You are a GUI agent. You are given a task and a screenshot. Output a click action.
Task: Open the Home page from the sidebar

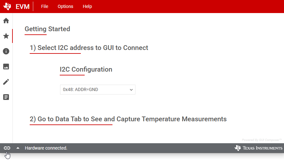tap(6, 21)
